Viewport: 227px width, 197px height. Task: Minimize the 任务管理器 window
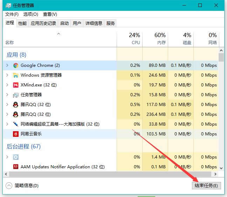[x=184, y=6]
